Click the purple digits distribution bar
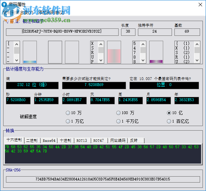206x191 pixels. click(x=156, y=61)
